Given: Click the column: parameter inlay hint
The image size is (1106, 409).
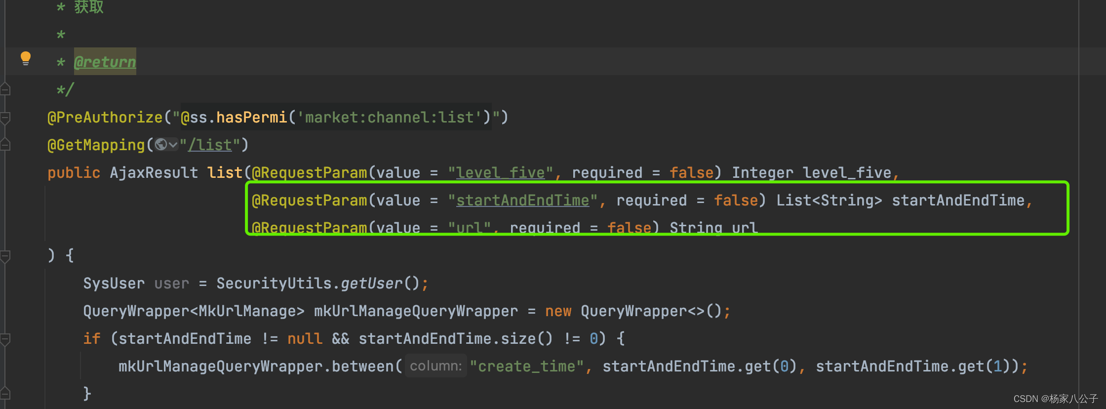Looking at the screenshot, I should coord(435,366).
